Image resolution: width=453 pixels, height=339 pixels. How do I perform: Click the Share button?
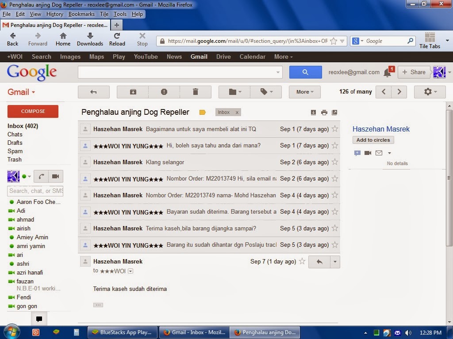pos(414,72)
